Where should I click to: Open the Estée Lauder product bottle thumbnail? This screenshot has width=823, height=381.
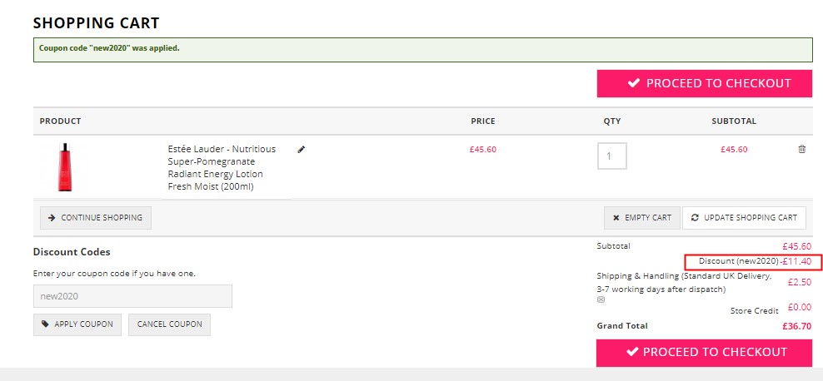tap(65, 167)
